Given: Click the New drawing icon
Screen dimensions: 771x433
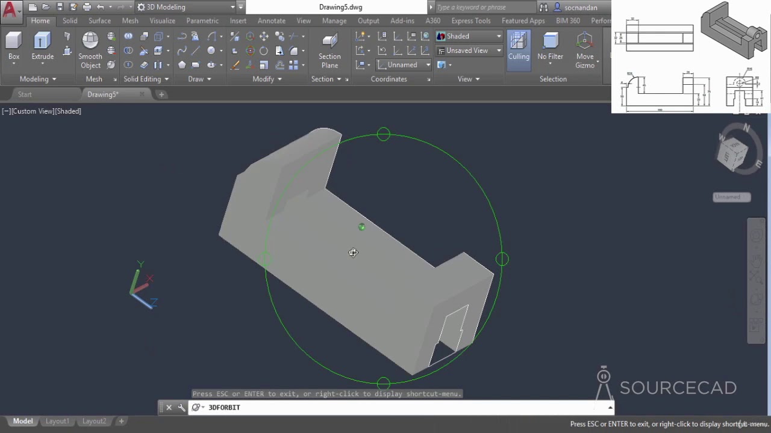Looking at the screenshot, I should pos(33,7).
